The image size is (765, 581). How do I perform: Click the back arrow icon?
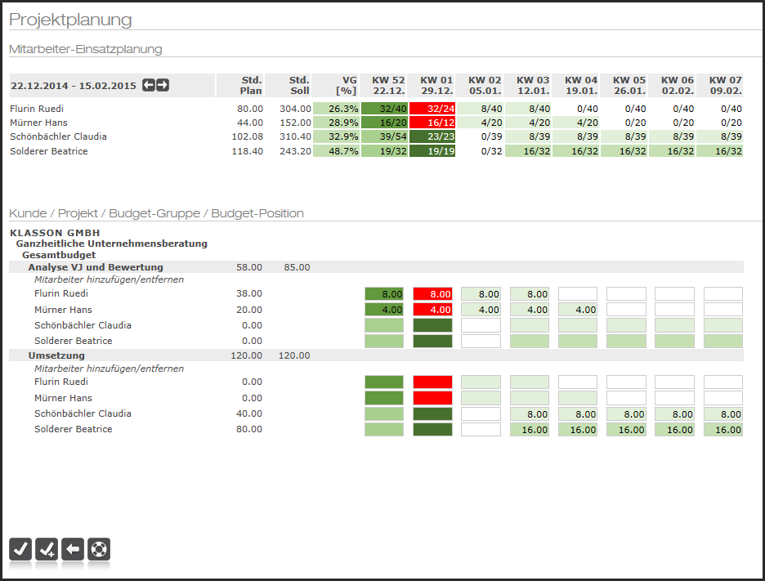tap(73, 550)
